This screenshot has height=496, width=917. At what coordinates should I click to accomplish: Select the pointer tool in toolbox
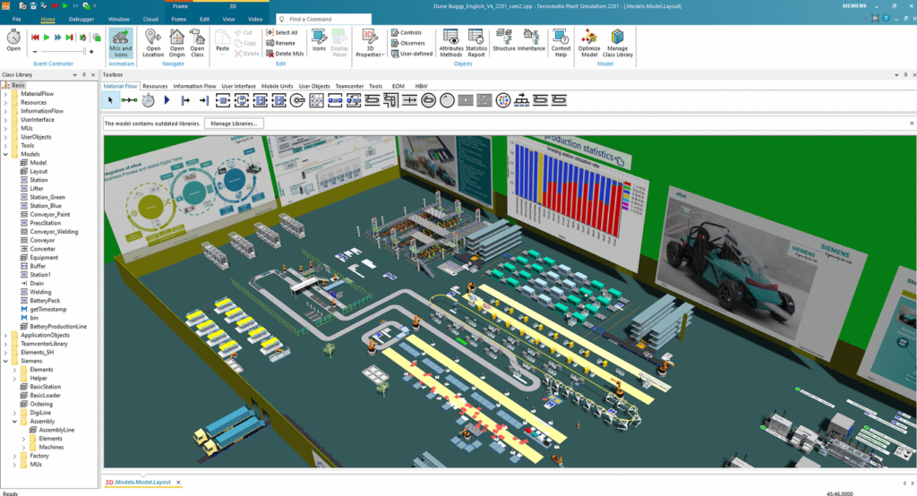(110, 100)
